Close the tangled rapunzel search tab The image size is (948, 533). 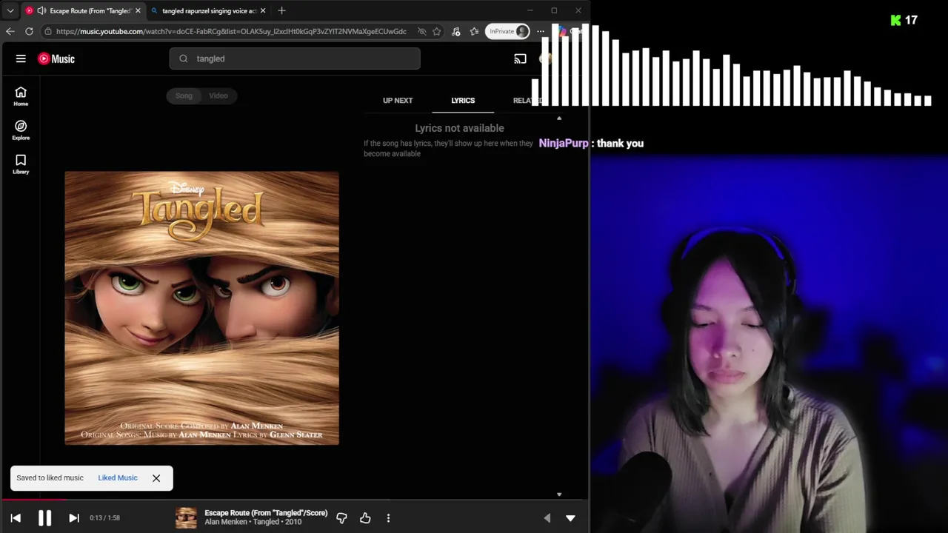(x=263, y=10)
